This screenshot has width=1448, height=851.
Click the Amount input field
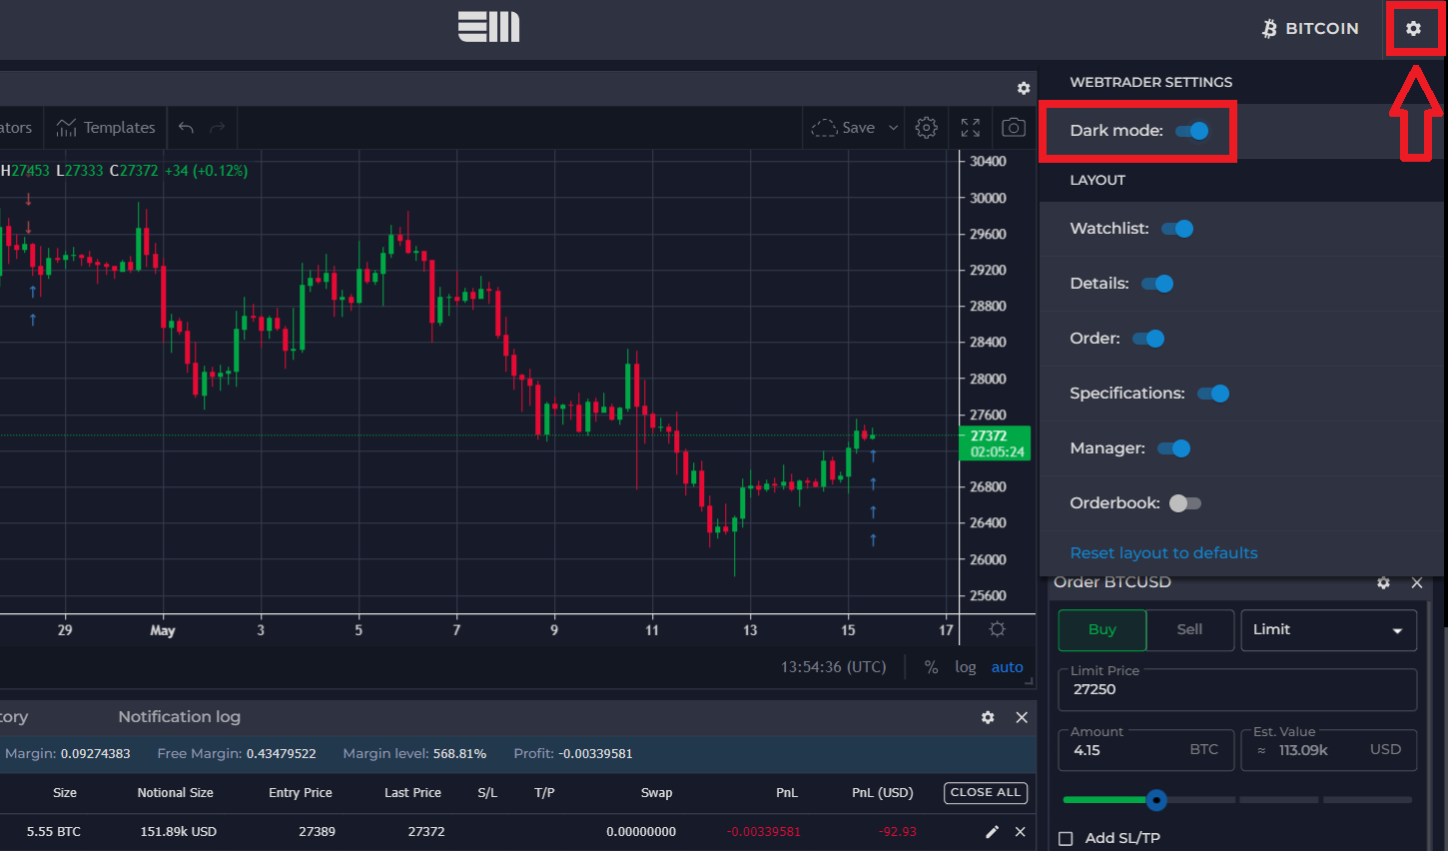[1145, 750]
